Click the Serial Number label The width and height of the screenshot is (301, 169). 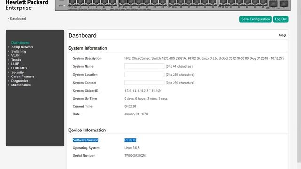[84, 155]
